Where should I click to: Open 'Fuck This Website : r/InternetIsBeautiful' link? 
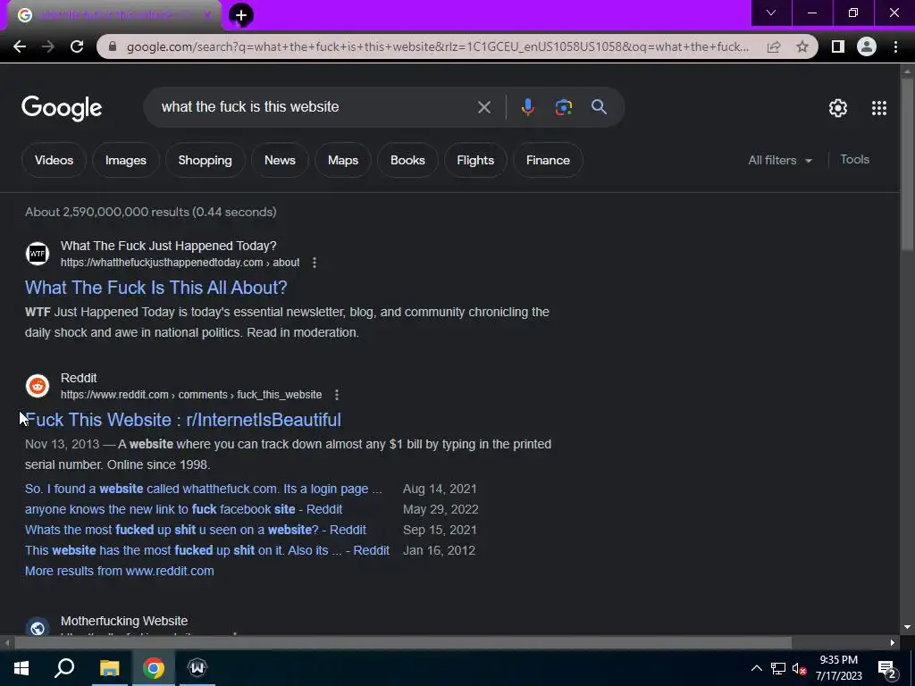182,420
